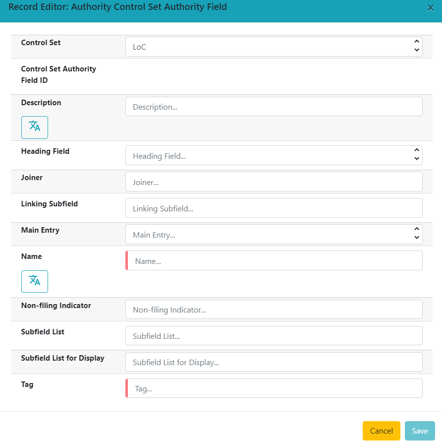Viewport: 442px width, 443px height.
Task: Click the Subfield List input box
Action: point(274,336)
